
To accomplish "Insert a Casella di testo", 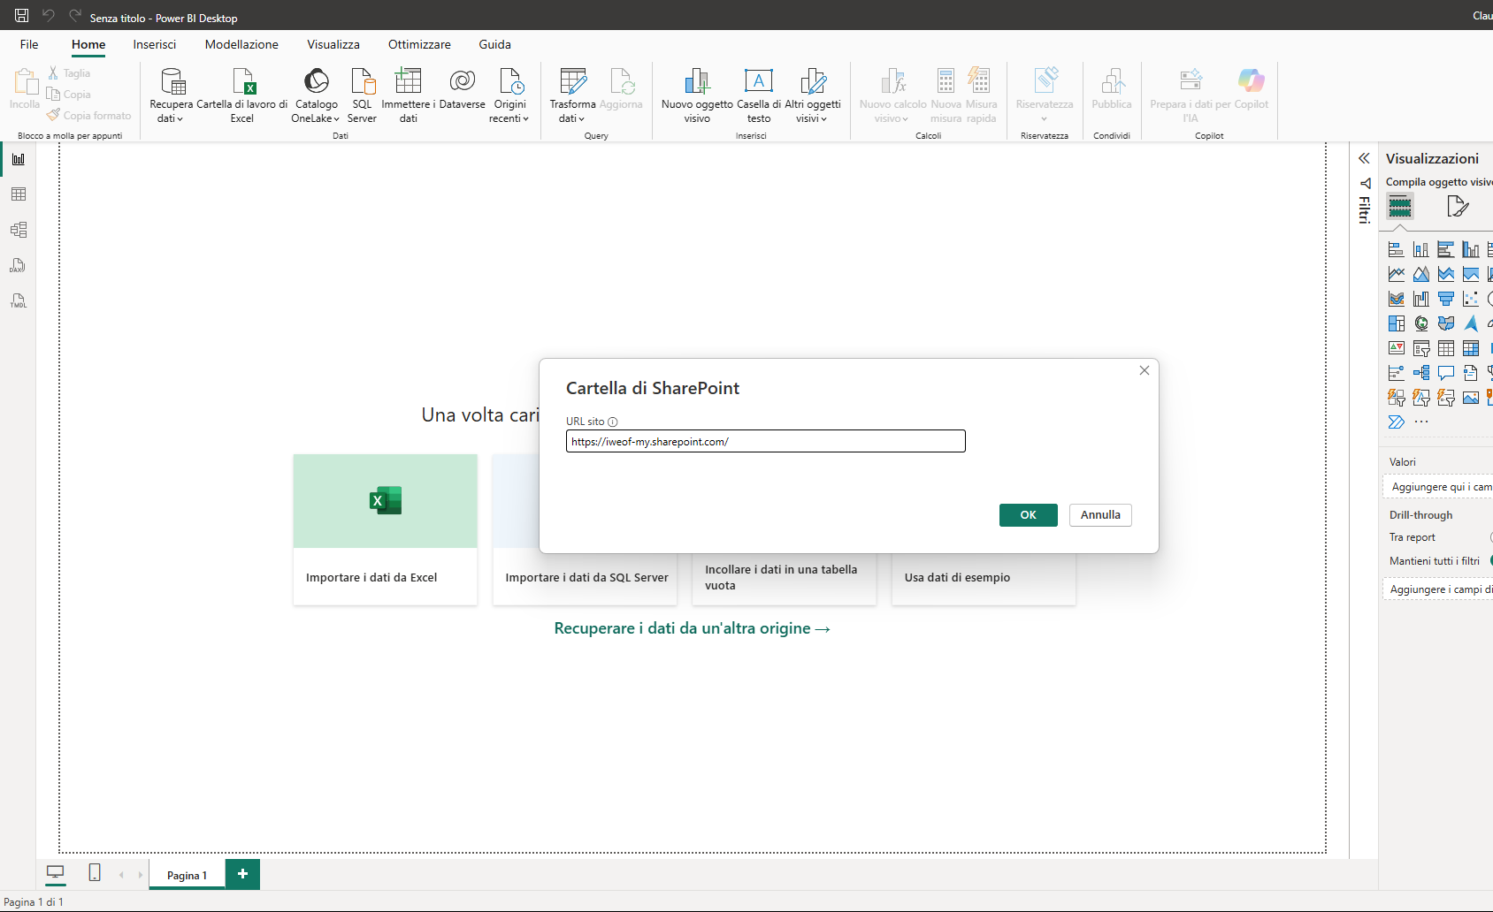I will (x=759, y=95).
